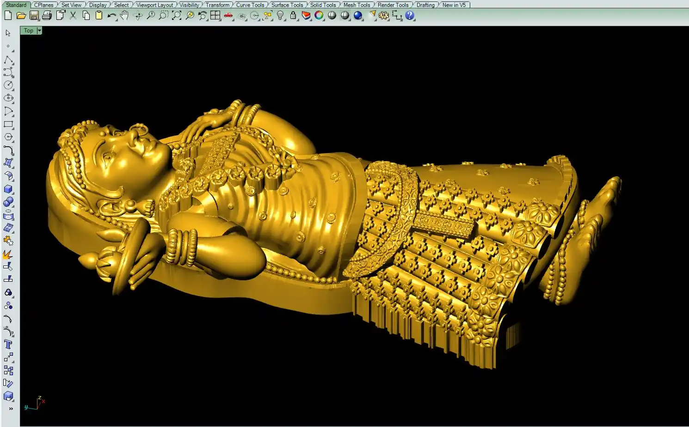Switch to the Mesh Tools tab
This screenshot has width=689, height=427.
pyautogui.click(x=357, y=5)
